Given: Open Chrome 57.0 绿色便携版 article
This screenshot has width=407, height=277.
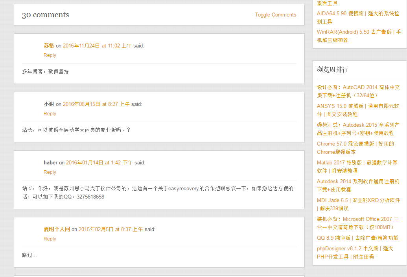Looking at the screenshot, I should tap(355, 148).
